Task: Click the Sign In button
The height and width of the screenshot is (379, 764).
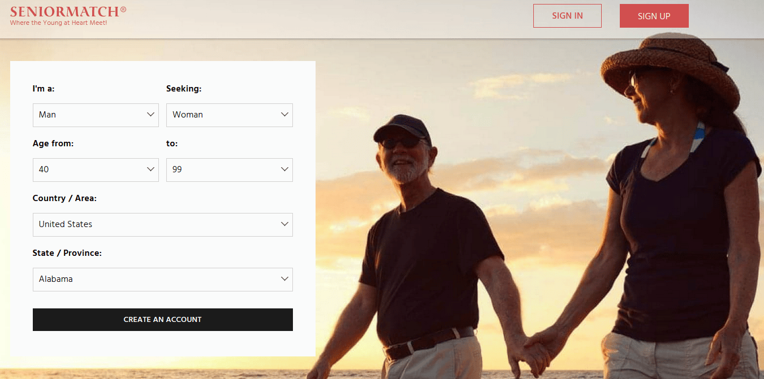Action: [567, 16]
